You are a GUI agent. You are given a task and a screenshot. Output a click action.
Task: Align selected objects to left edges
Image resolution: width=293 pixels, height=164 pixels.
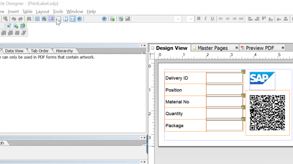(x=250, y=19)
